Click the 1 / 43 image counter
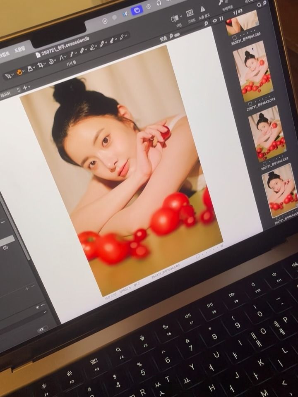 [238, 12]
